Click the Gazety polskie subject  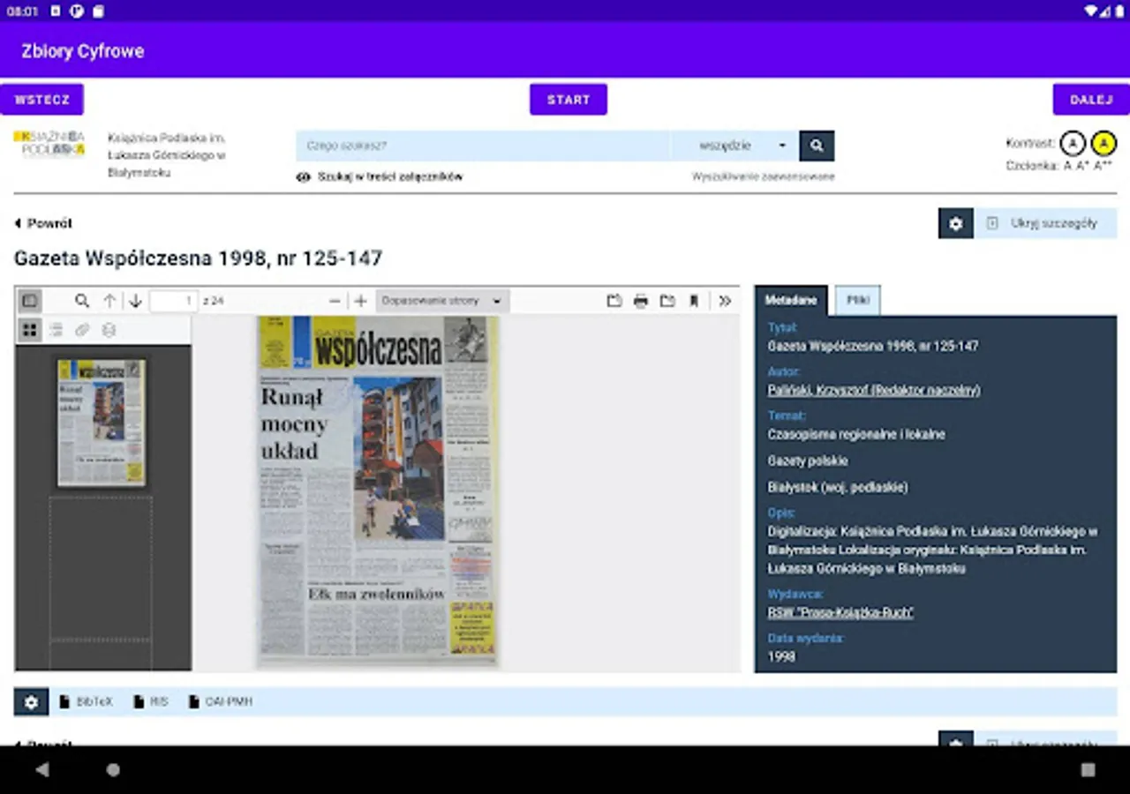coord(808,461)
